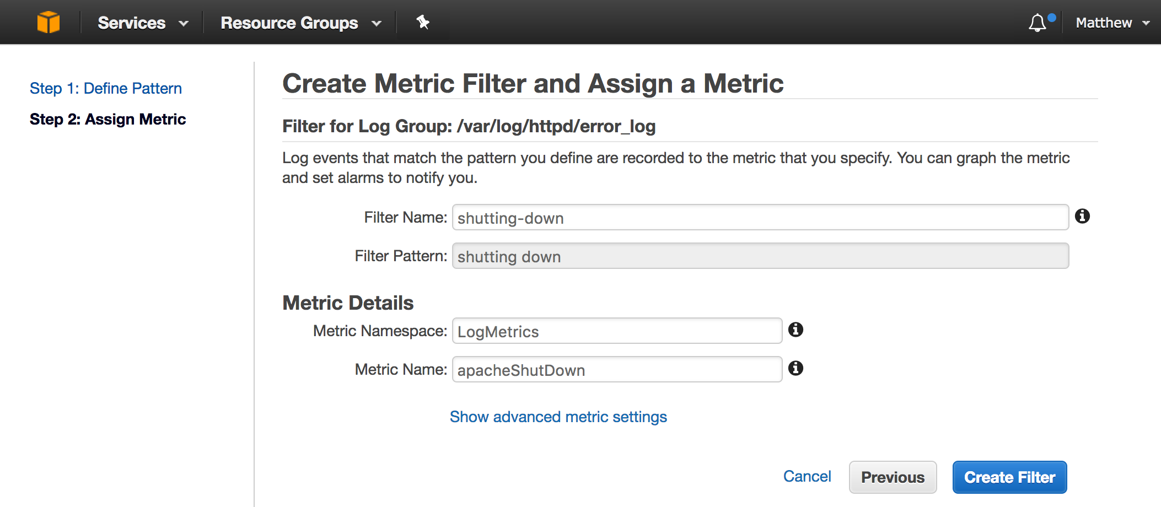This screenshot has width=1161, height=507.
Task: Select Step 2: Assign Metric
Action: [x=108, y=119]
